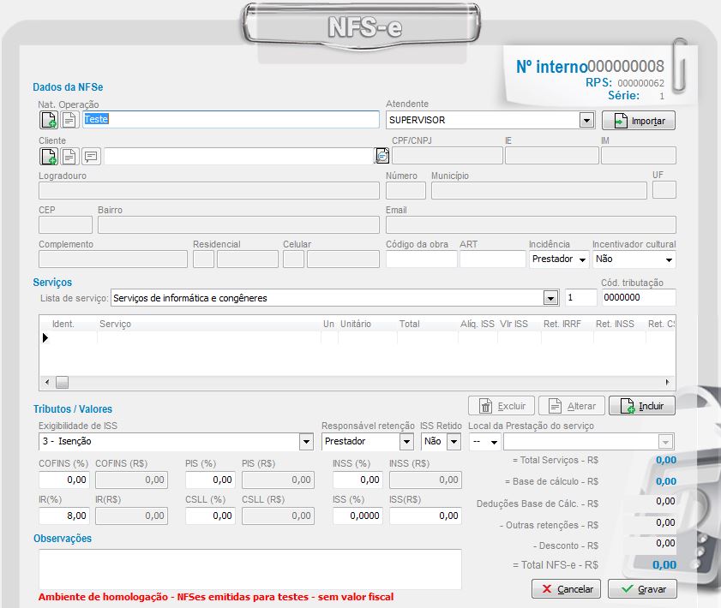Click into the Observações text area
The height and width of the screenshot is (608, 721).
pos(249,569)
